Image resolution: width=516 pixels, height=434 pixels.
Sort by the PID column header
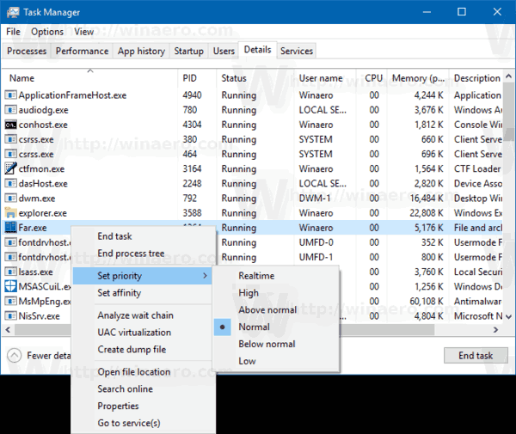coord(197,78)
